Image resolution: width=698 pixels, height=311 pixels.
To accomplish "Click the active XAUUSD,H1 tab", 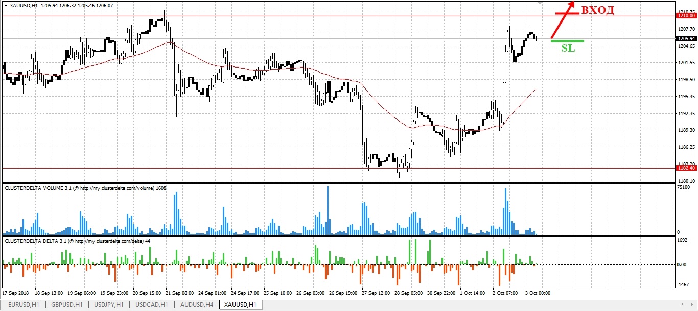I will 240,305.
